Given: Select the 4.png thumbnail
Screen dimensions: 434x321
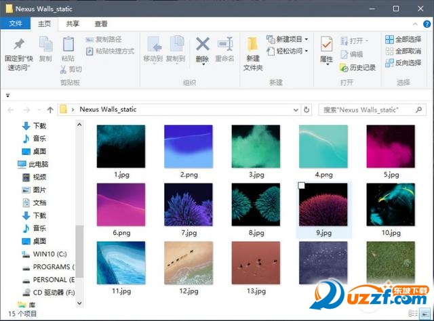Looking at the screenshot, I should (x=323, y=146).
